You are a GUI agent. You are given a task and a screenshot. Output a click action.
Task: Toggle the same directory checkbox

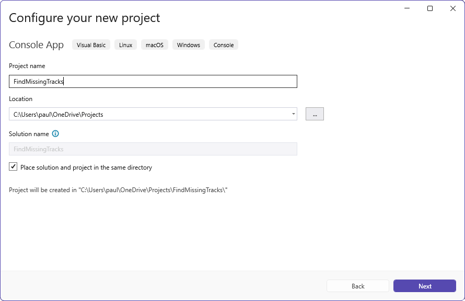pyautogui.click(x=13, y=166)
